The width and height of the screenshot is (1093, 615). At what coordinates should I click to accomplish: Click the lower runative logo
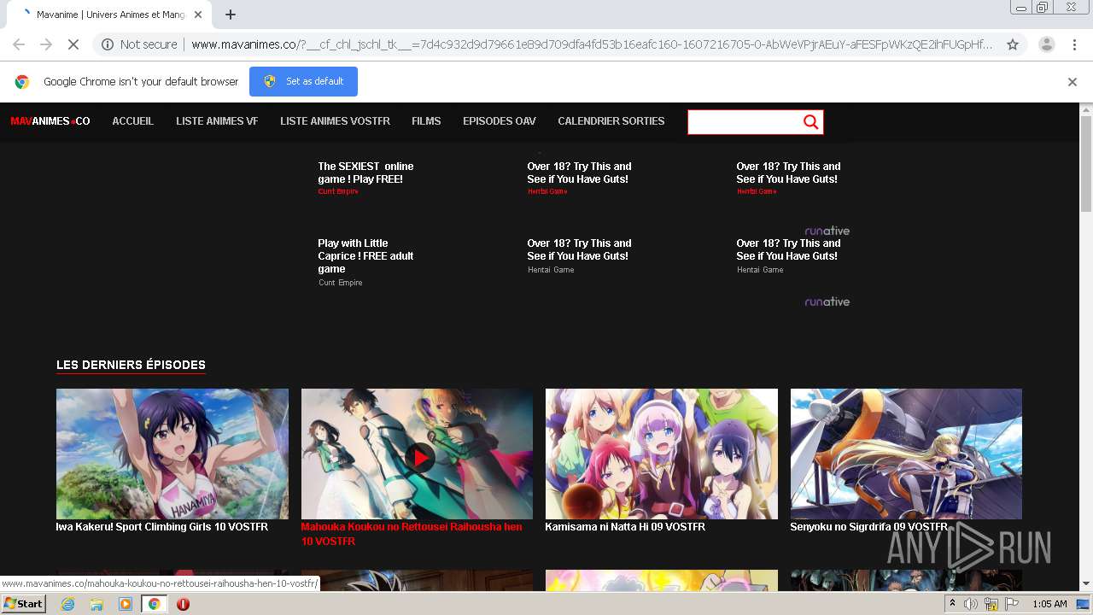827,302
